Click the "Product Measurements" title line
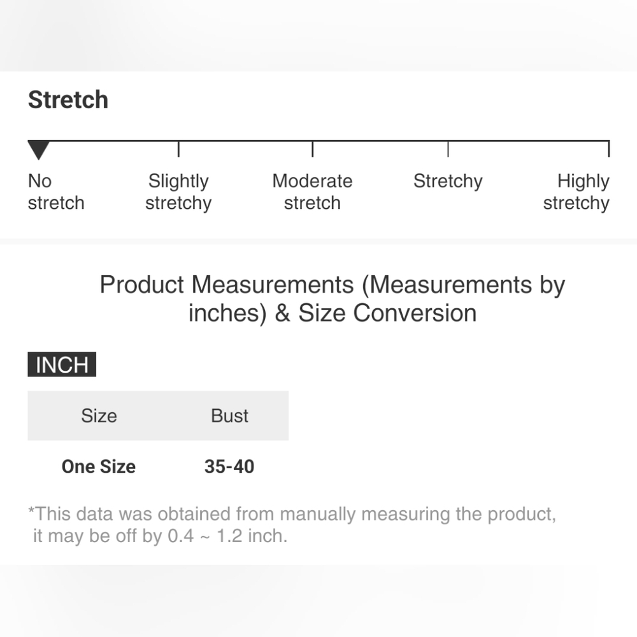This screenshot has height=637, width=637. tap(332, 285)
